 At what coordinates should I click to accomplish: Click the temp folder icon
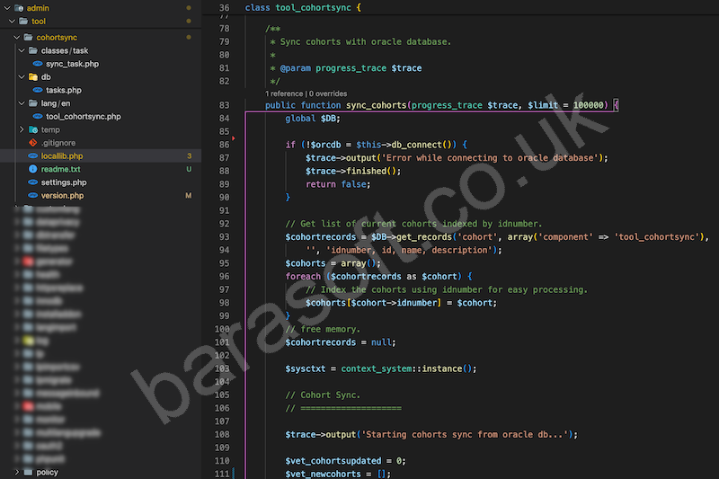tap(33, 129)
